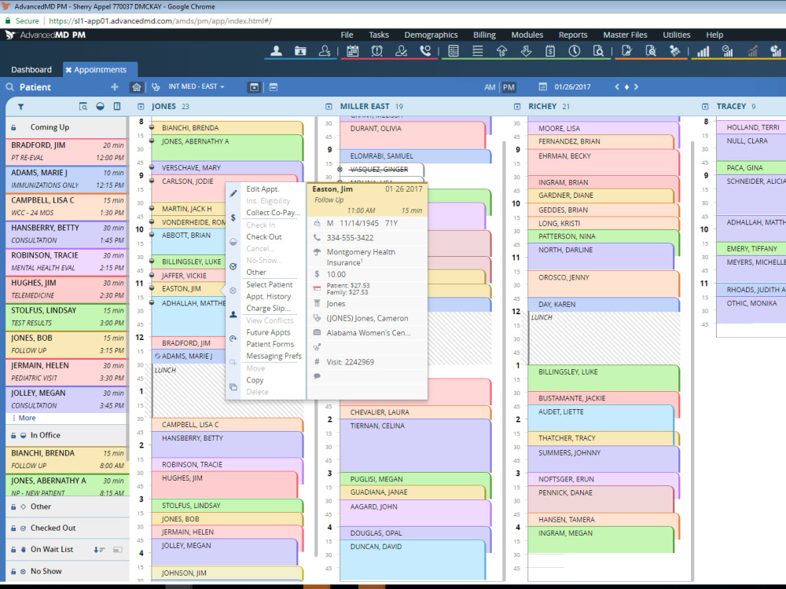Toggle lock on Checked Out section
Viewport: 786px width, 589px height.
[x=13, y=529]
